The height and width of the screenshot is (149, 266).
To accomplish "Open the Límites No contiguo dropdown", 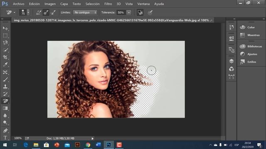I will tap(85, 12).
